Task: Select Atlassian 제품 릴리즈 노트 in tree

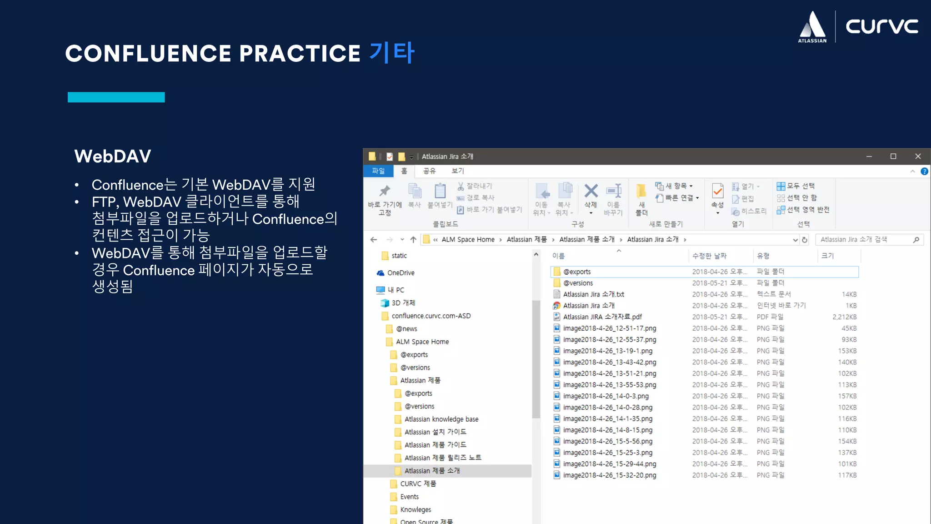Action: point(438,458)
